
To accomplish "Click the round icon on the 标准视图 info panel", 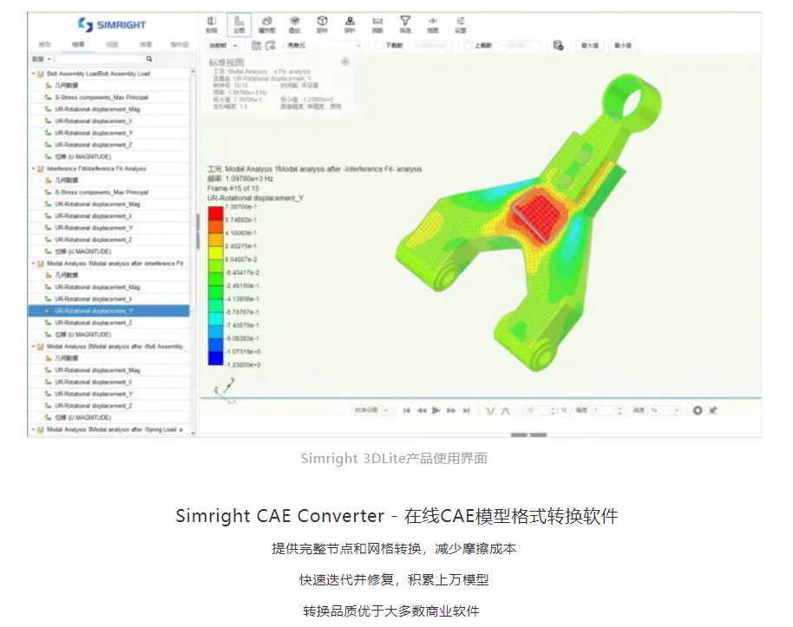I will 345,62.
